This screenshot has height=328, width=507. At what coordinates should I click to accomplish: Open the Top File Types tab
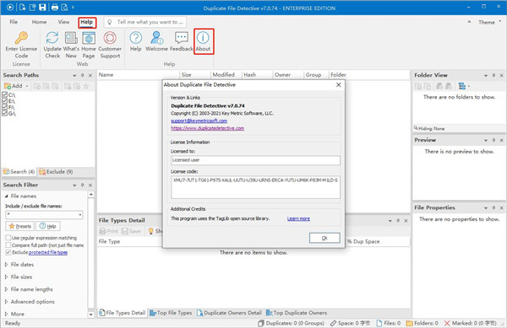pos(171,313)
